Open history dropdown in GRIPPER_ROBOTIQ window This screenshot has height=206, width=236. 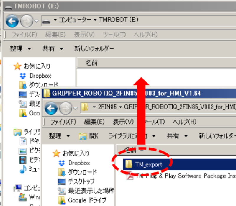point(76,108)
